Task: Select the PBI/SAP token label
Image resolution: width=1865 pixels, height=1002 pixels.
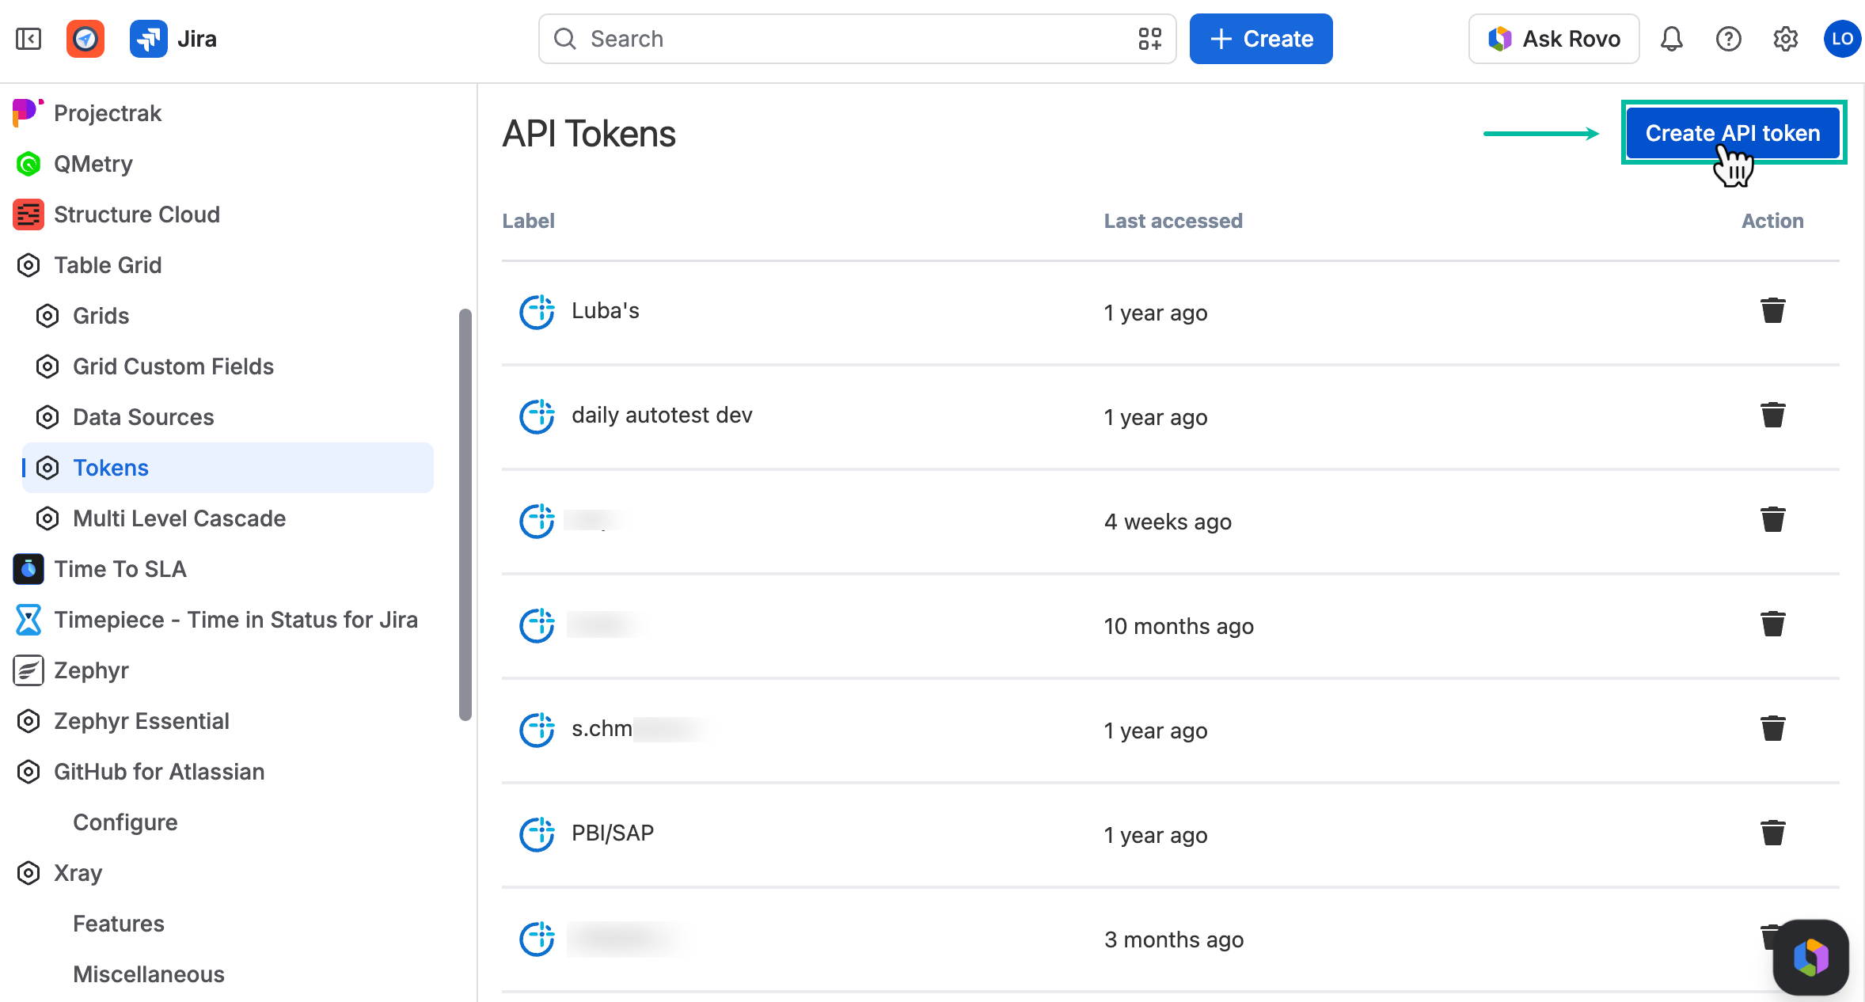Action: [x=613, y=833]
